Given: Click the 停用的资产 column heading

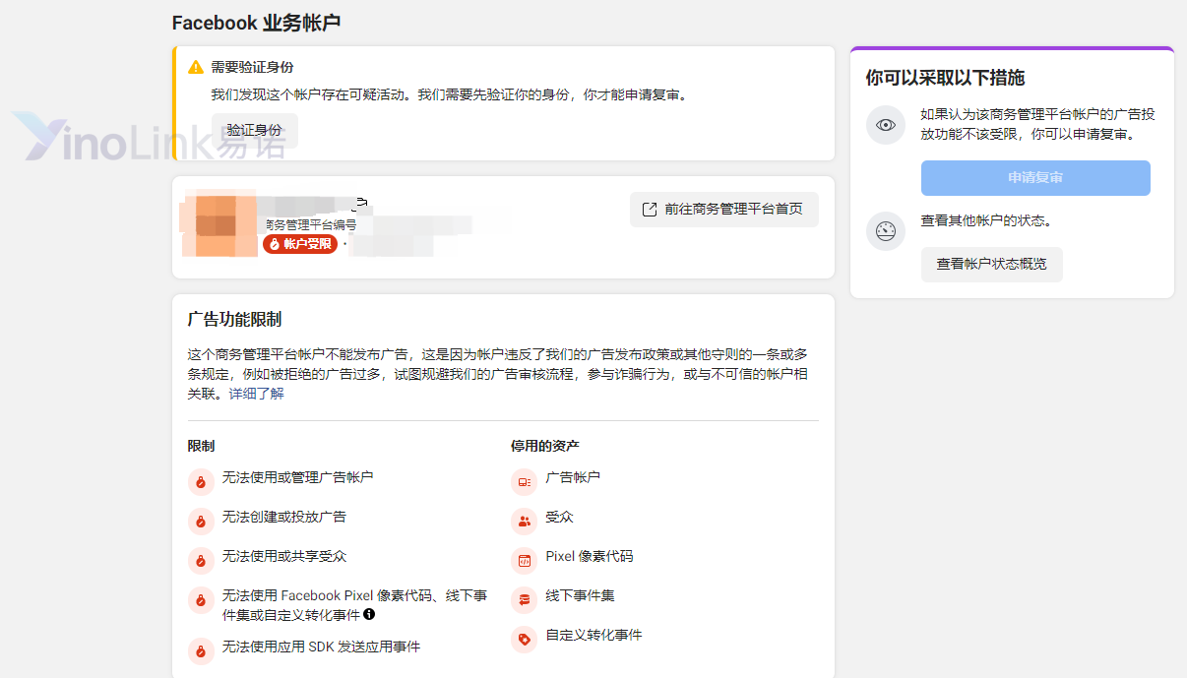Looking at the screenshot, I should pyautogui.click(x=545, y=446).
